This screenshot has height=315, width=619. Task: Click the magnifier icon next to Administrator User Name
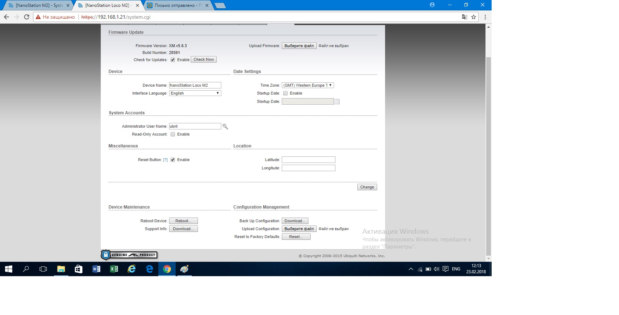(x=225, y=127)
